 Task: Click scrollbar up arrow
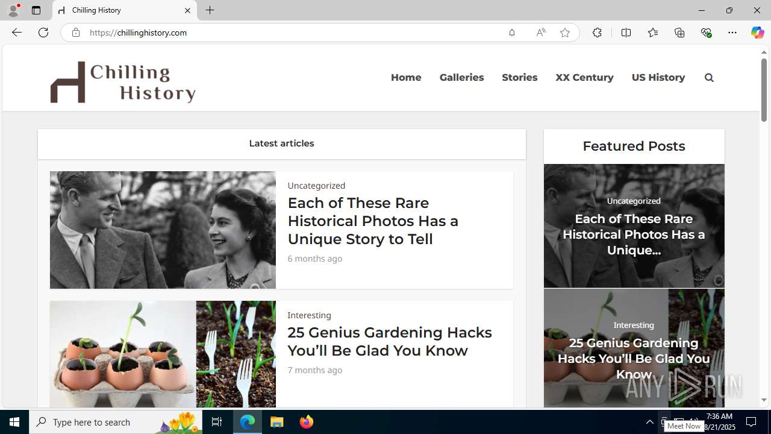click(764, 52)
